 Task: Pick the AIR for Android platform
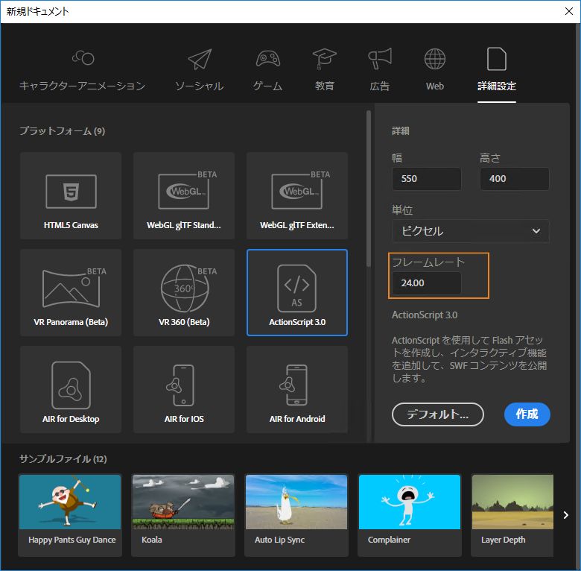(x=297, y=389)
